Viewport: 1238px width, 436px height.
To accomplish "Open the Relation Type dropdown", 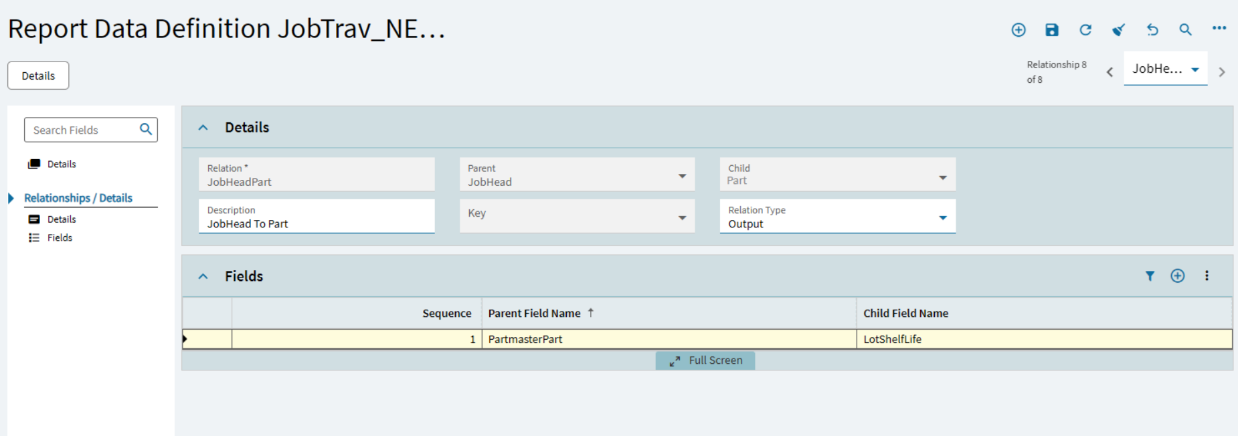I will tap(942, 217).
